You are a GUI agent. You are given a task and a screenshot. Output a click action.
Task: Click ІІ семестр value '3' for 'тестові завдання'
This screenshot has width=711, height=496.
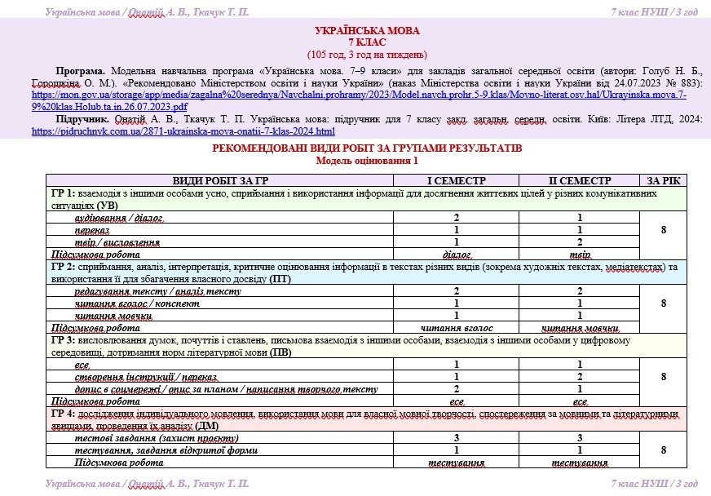click(580, 438)
